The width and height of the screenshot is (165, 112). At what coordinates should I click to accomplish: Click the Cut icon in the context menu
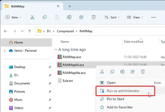102,72
